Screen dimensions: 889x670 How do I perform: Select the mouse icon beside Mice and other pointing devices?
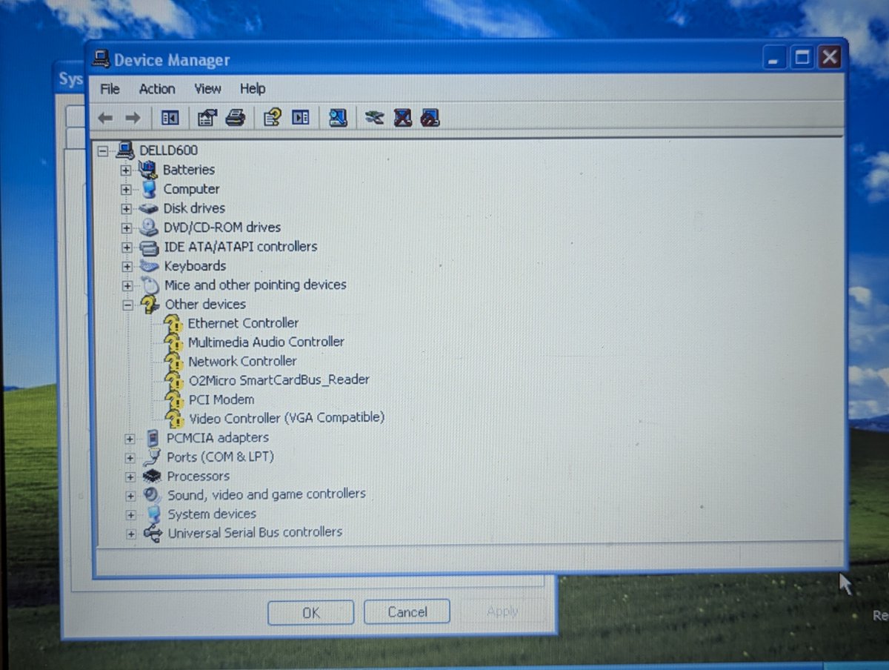coord(150,285)
